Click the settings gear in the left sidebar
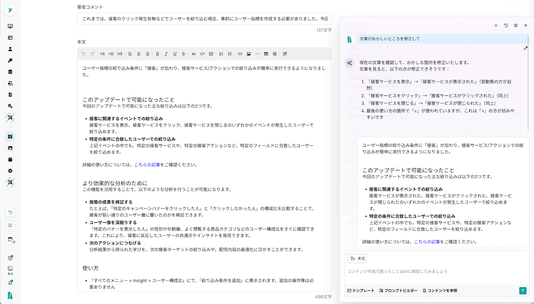The width and height of the screenshot is (534, 304). pos(10,170)
